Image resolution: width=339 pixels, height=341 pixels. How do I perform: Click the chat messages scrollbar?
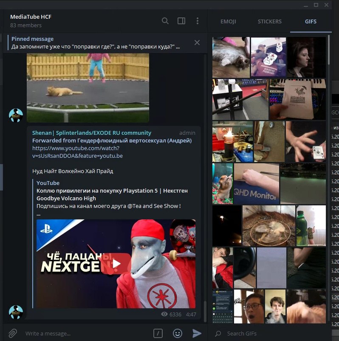[205, 311]
